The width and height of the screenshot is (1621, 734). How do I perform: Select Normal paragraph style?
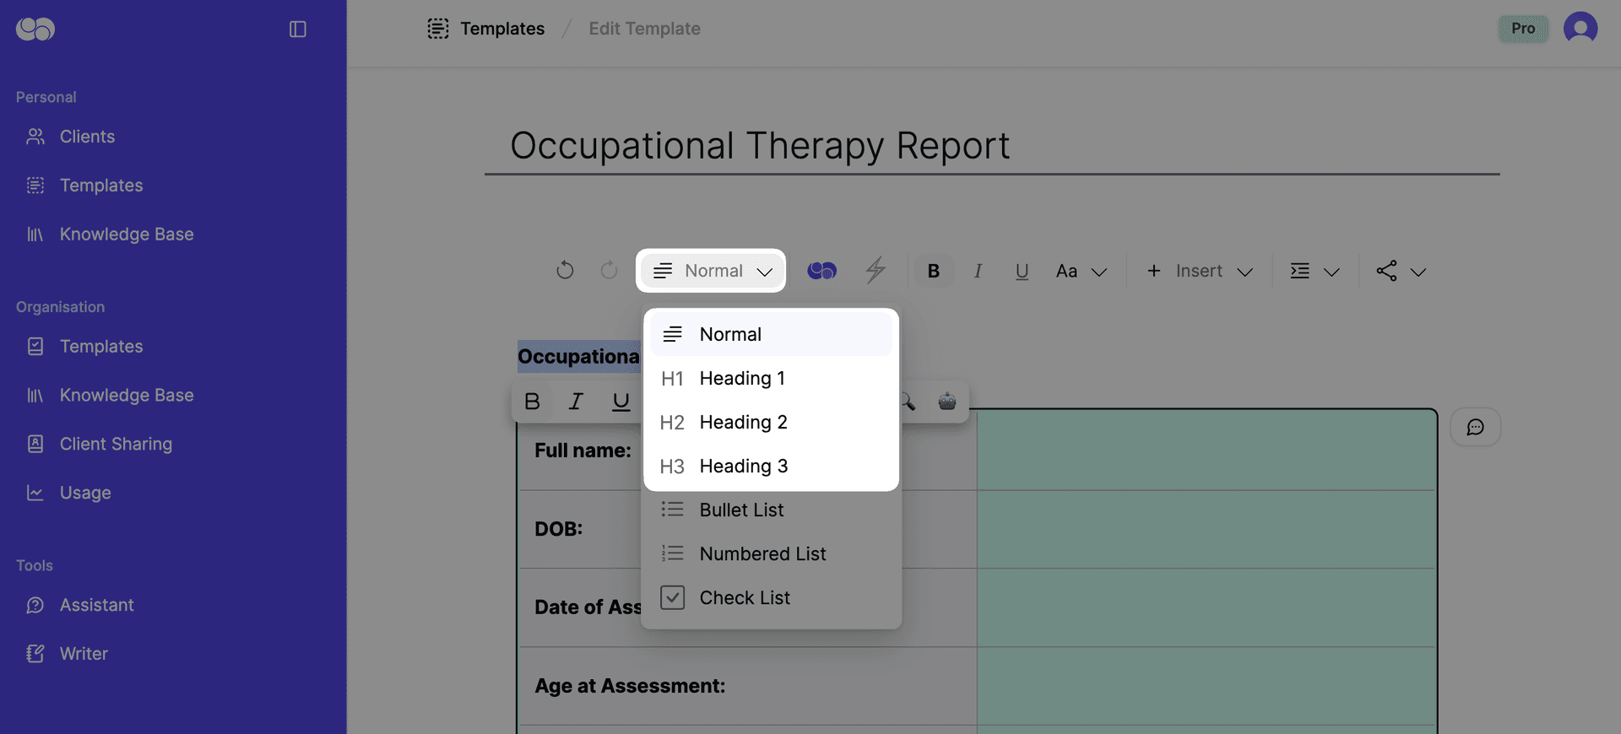[771, 334]
